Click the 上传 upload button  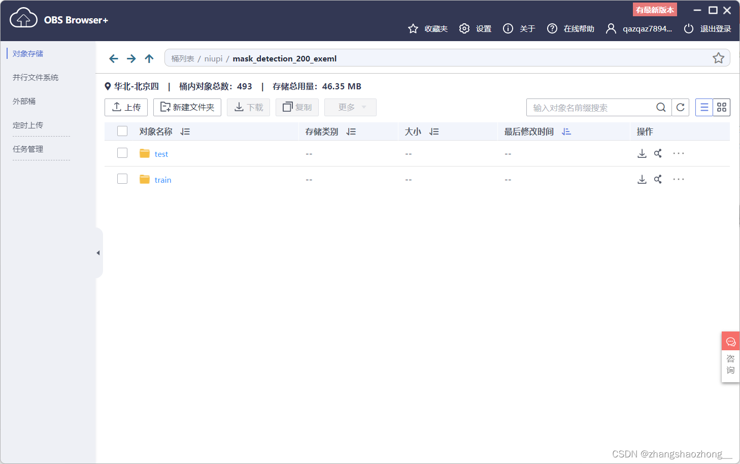[x=126, y=107]
